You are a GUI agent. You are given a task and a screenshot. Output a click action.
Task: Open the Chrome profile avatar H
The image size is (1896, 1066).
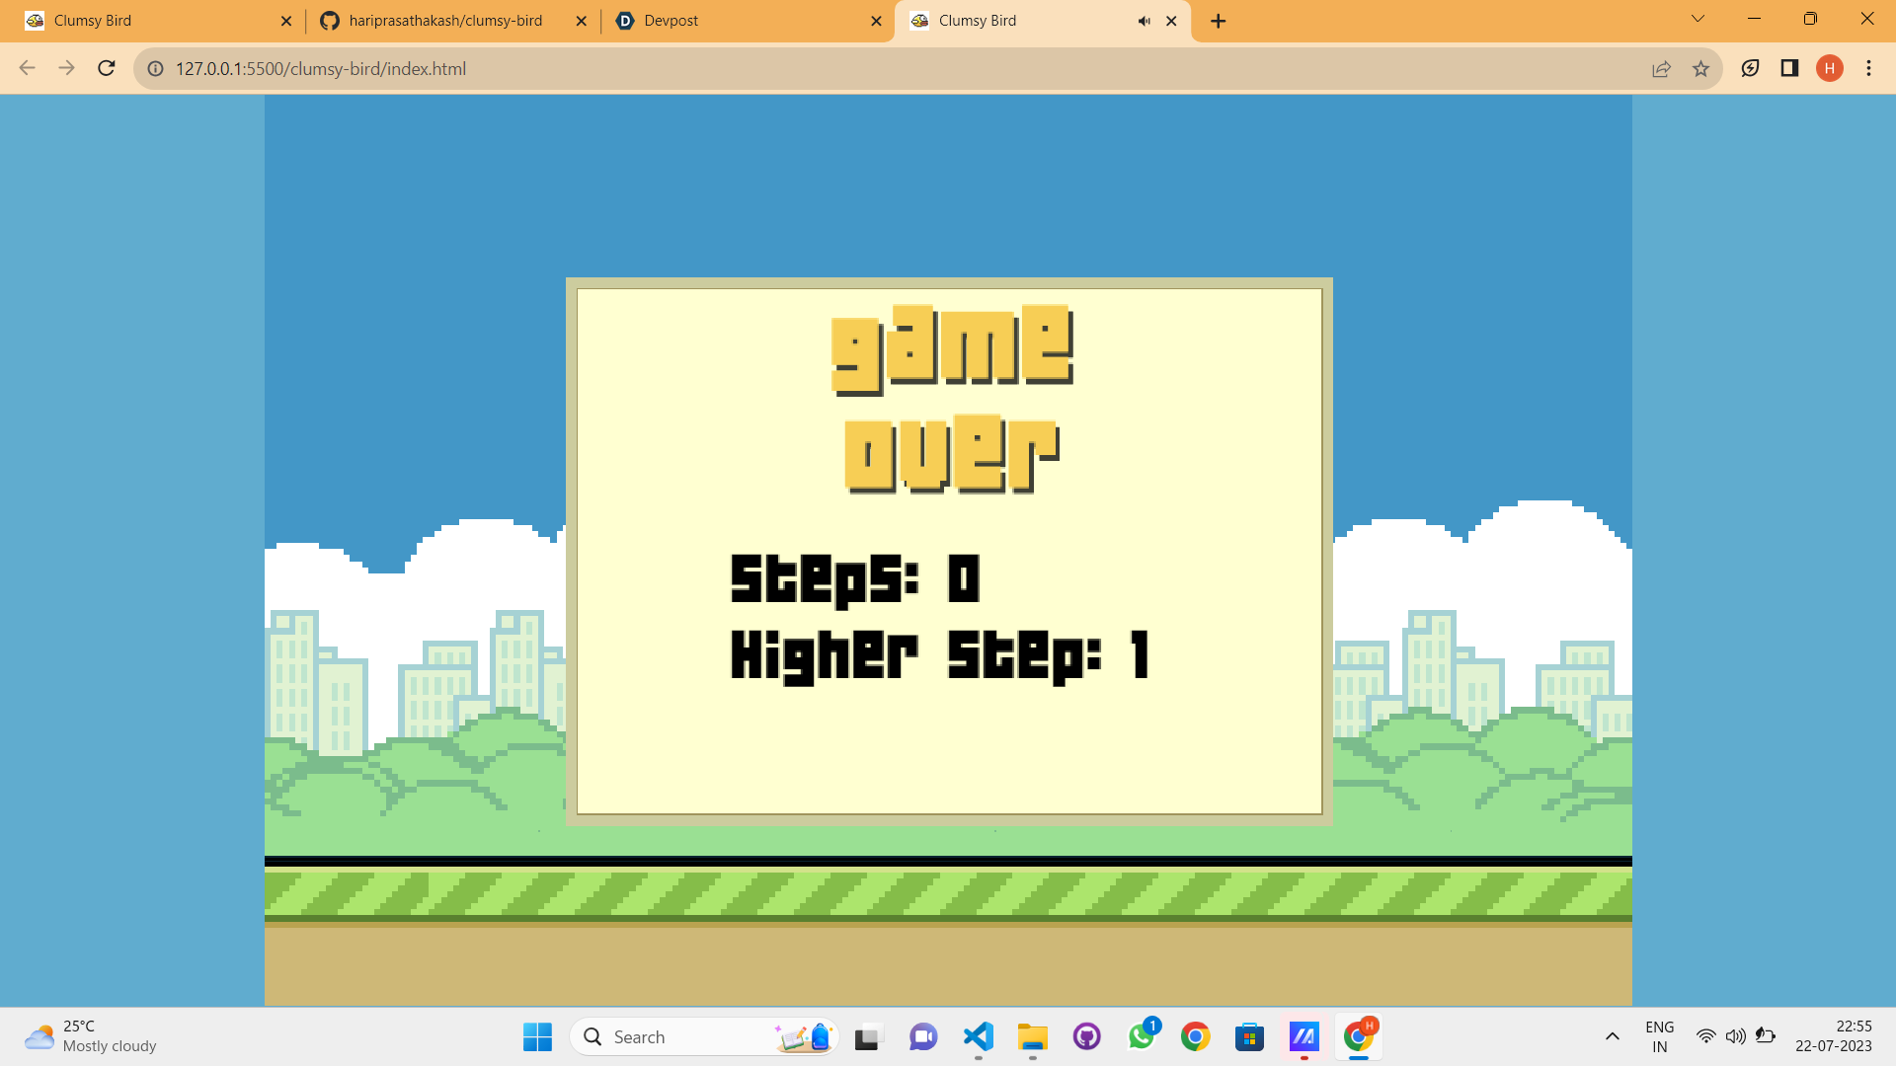coord(1829,68)
